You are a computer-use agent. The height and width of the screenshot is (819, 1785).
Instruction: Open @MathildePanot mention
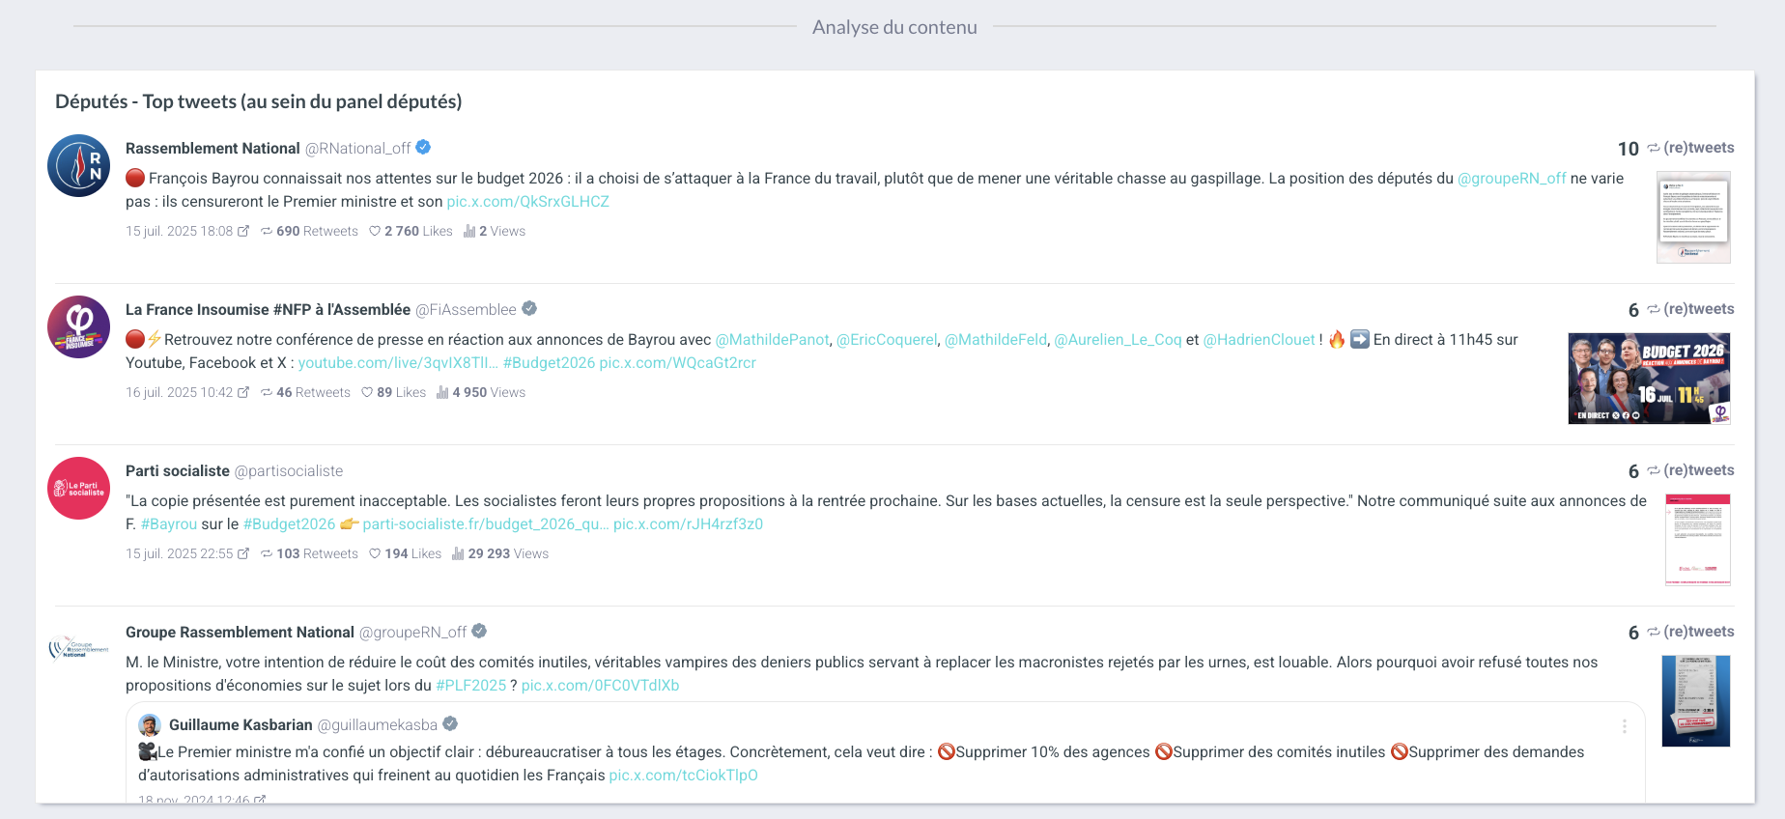(772, 340)
